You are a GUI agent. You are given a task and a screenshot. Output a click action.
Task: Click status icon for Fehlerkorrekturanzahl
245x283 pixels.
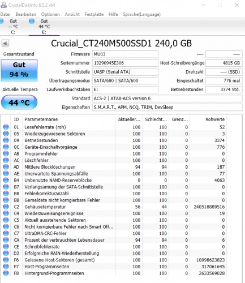(x=6, y=194)
